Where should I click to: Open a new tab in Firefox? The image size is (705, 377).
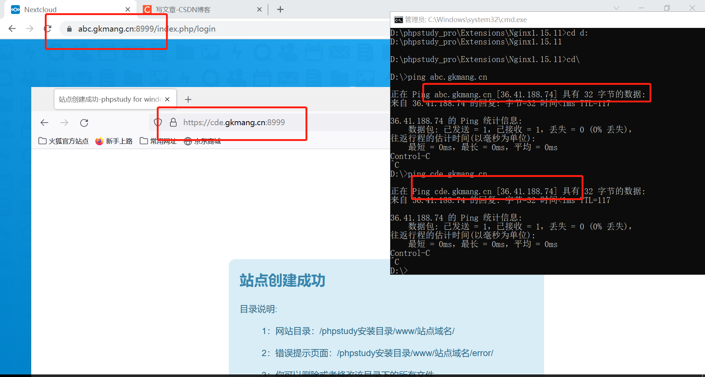tap(188, 99)
